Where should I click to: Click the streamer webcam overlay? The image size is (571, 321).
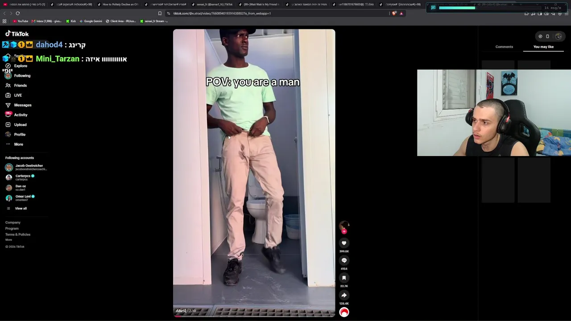[x=494, y=113]
